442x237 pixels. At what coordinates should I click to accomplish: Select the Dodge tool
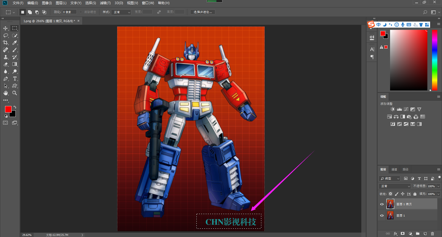15,71
